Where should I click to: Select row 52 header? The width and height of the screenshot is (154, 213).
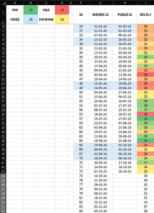(3, 211)
